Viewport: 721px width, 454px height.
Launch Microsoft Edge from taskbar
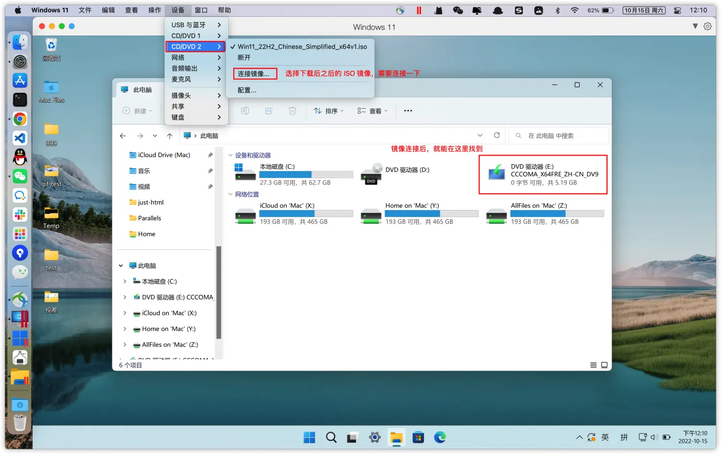pos(440,437)
